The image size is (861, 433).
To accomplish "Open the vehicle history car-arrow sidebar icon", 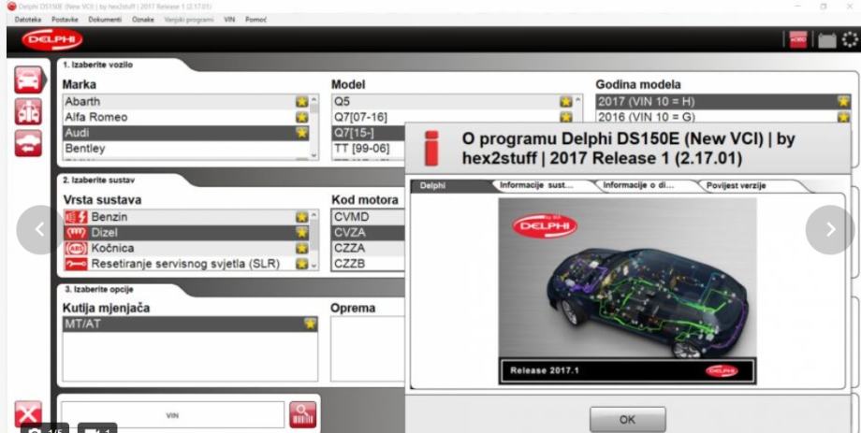I will pos(28,143).
